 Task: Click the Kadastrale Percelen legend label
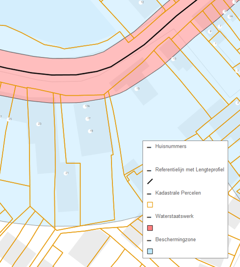[178, 193]
